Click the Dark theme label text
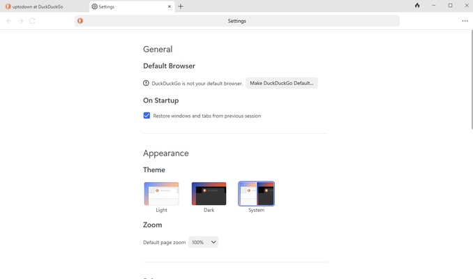The height and width of the screenshot is (279, 473). pos(209,210)
